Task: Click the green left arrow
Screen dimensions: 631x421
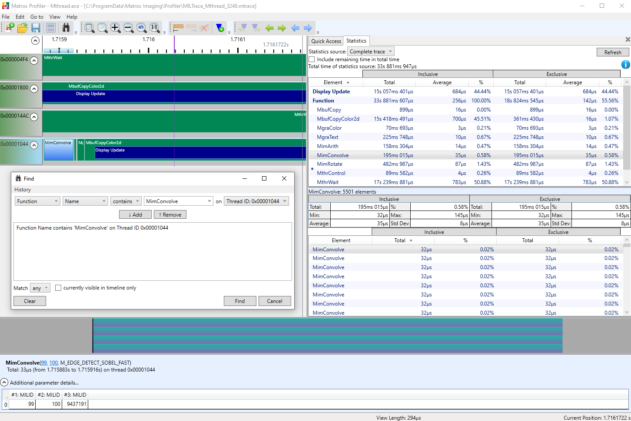Action: tap(269, 28)
